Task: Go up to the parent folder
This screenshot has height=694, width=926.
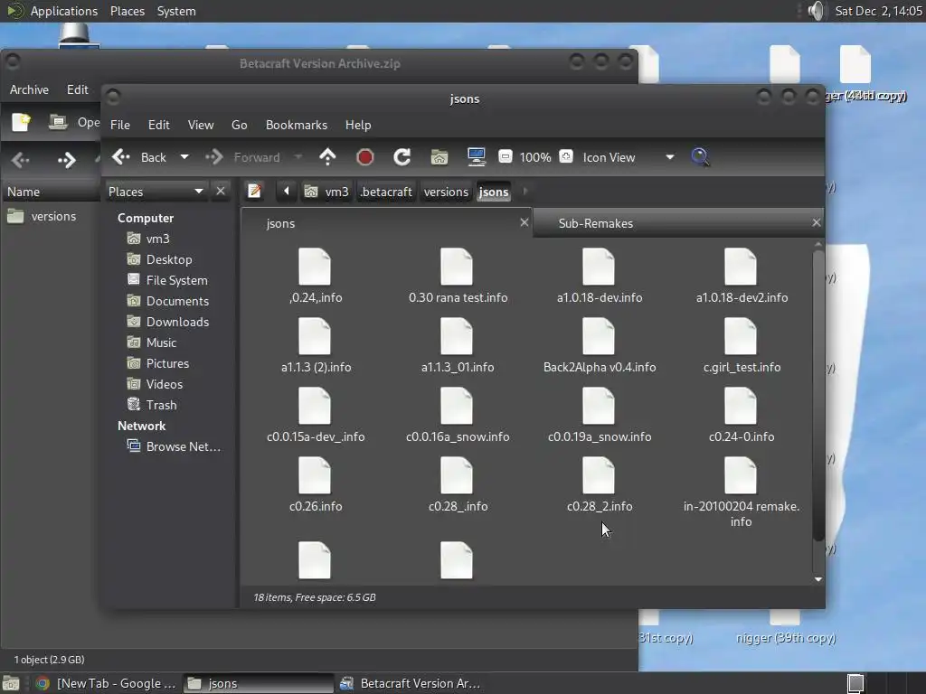Action: click(327, 157)
